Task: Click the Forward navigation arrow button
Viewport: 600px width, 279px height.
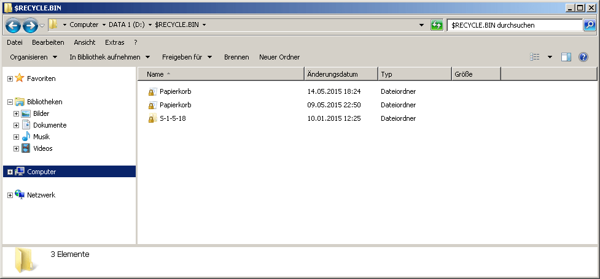Action: coord(30,25)
